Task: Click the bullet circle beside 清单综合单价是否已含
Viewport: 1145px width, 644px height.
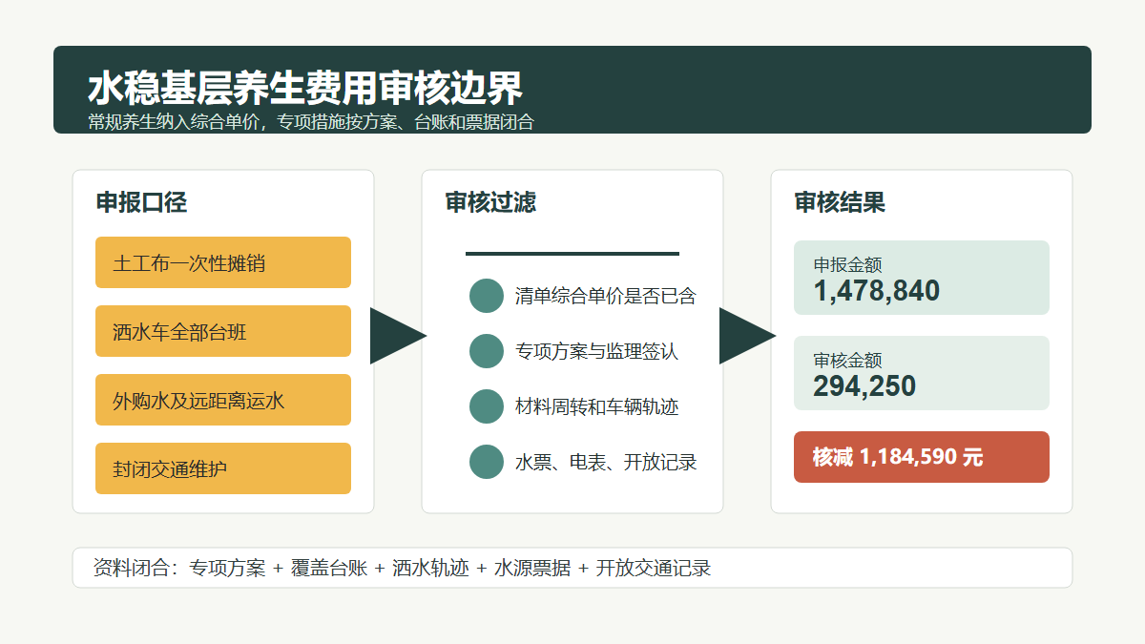Action: pyautogui.click(x=487, y=296)
